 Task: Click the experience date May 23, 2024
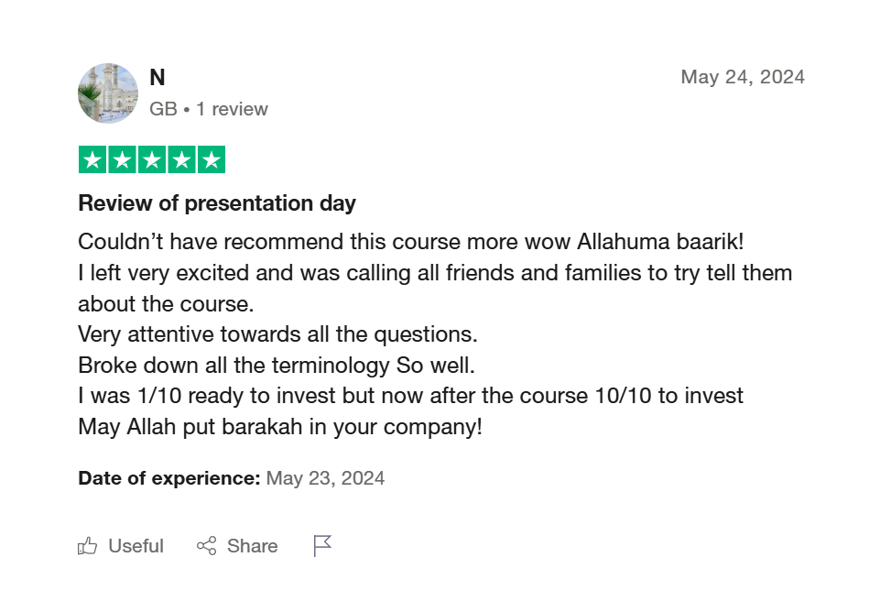(325, 478)
